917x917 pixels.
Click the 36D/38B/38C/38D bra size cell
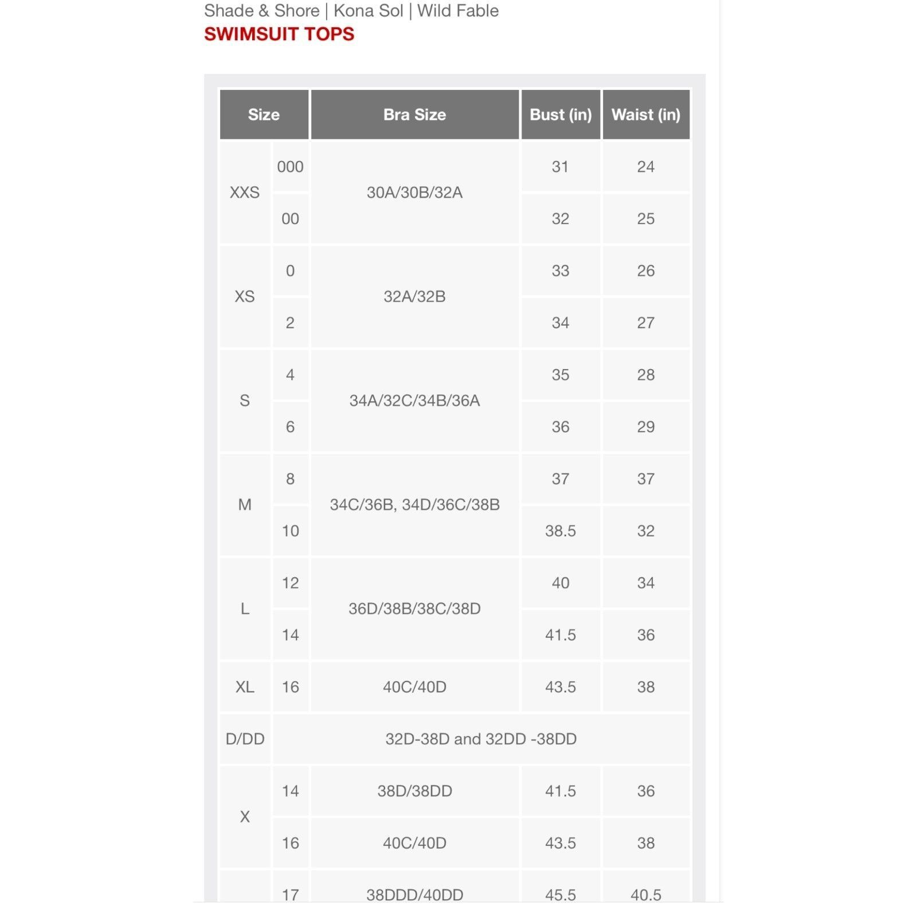tap(414, 609)
